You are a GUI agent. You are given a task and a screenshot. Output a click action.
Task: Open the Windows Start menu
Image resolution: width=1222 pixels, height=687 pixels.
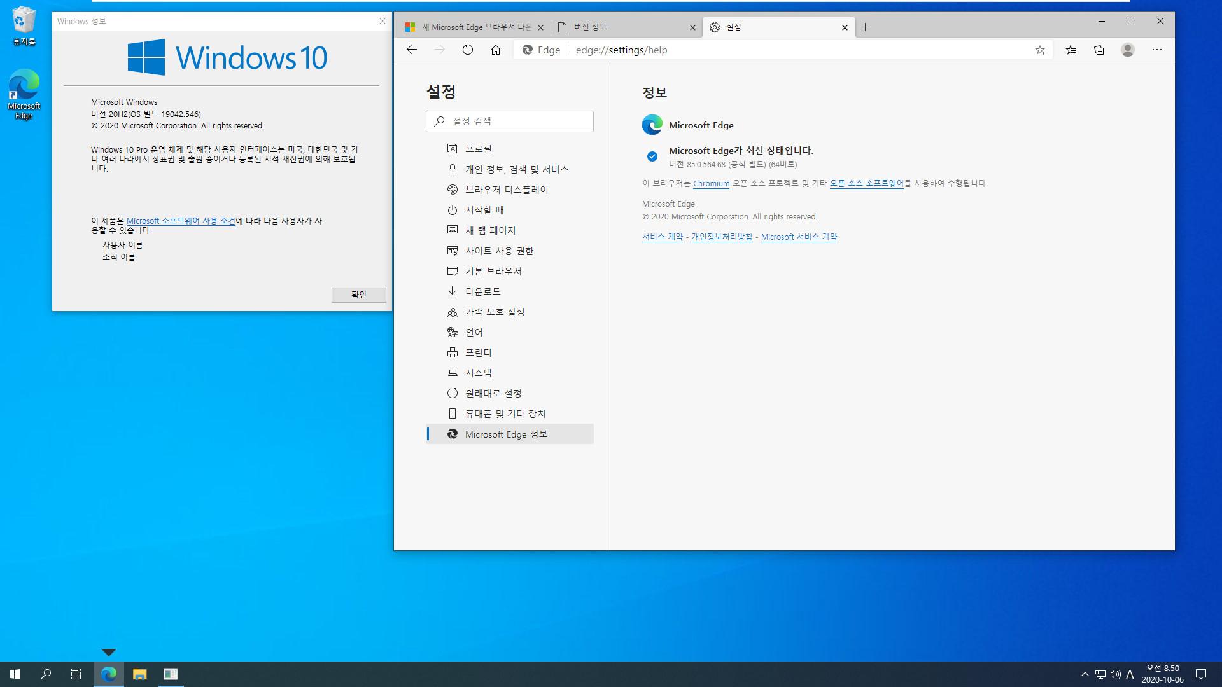[x=15, y=674]
